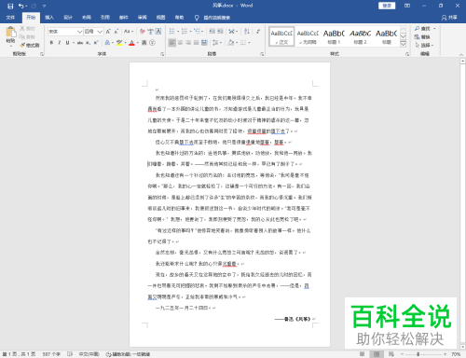Click the Increase Font Size icon

108,32
